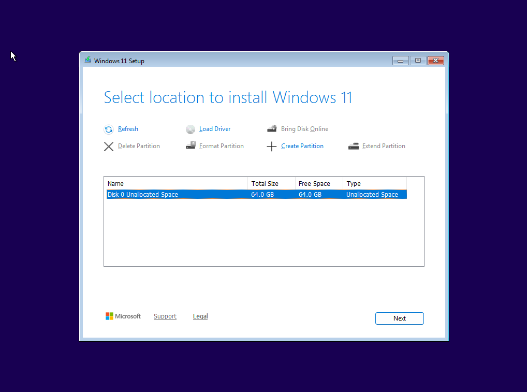
Task: Click the Extend Partition drive icon
Action: click(354, 146)
